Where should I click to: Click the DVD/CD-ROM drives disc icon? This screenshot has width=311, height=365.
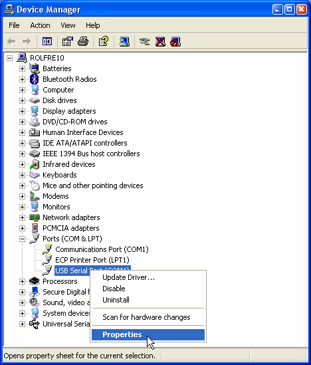click(35, 122)
